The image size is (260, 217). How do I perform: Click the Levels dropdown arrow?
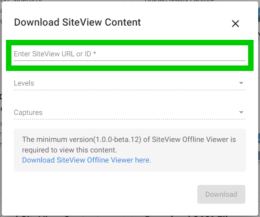pyautogui.click(x=241, y=83)
